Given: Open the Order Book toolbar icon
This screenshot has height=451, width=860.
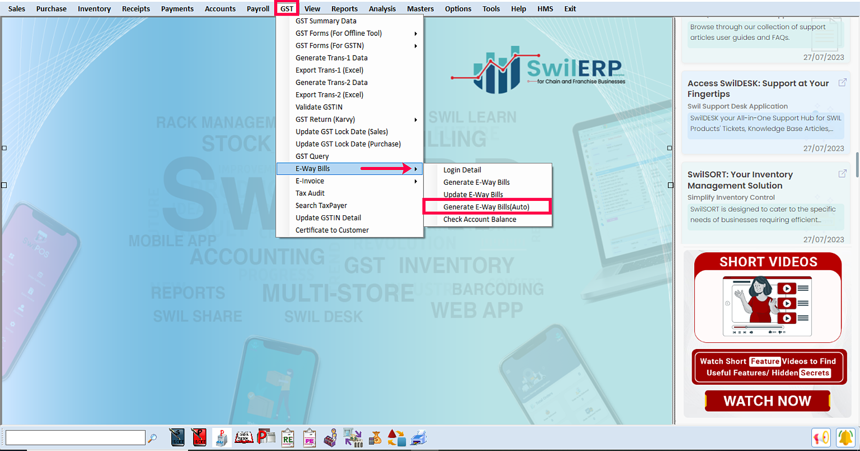Looking at the screenshot, I should tap(244, 437).
